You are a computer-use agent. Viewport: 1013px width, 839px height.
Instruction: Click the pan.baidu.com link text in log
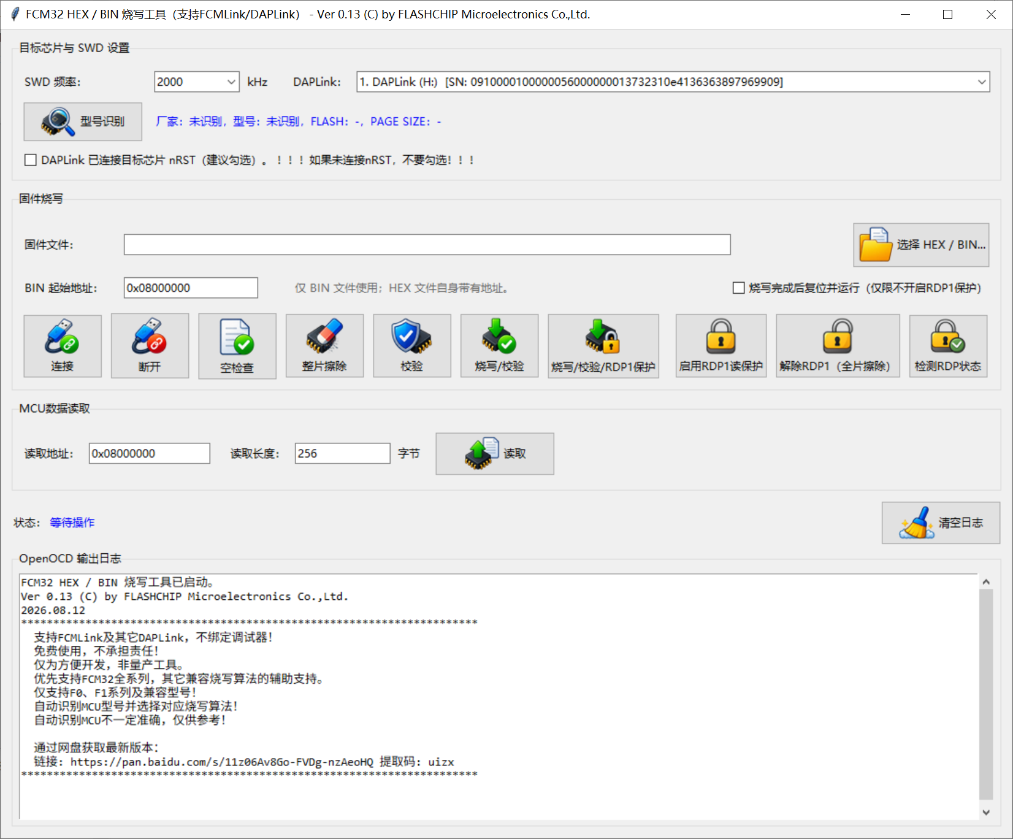[x=221, y=762]
